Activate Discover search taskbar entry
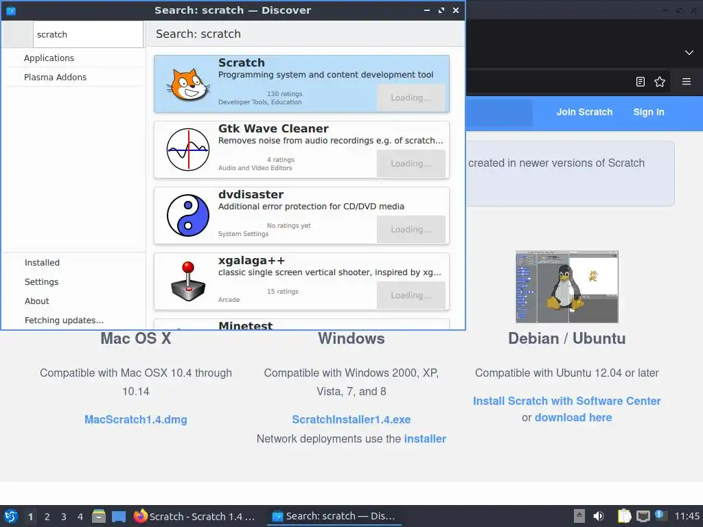This screenshot has height=527, width=703. click(334, 516)
